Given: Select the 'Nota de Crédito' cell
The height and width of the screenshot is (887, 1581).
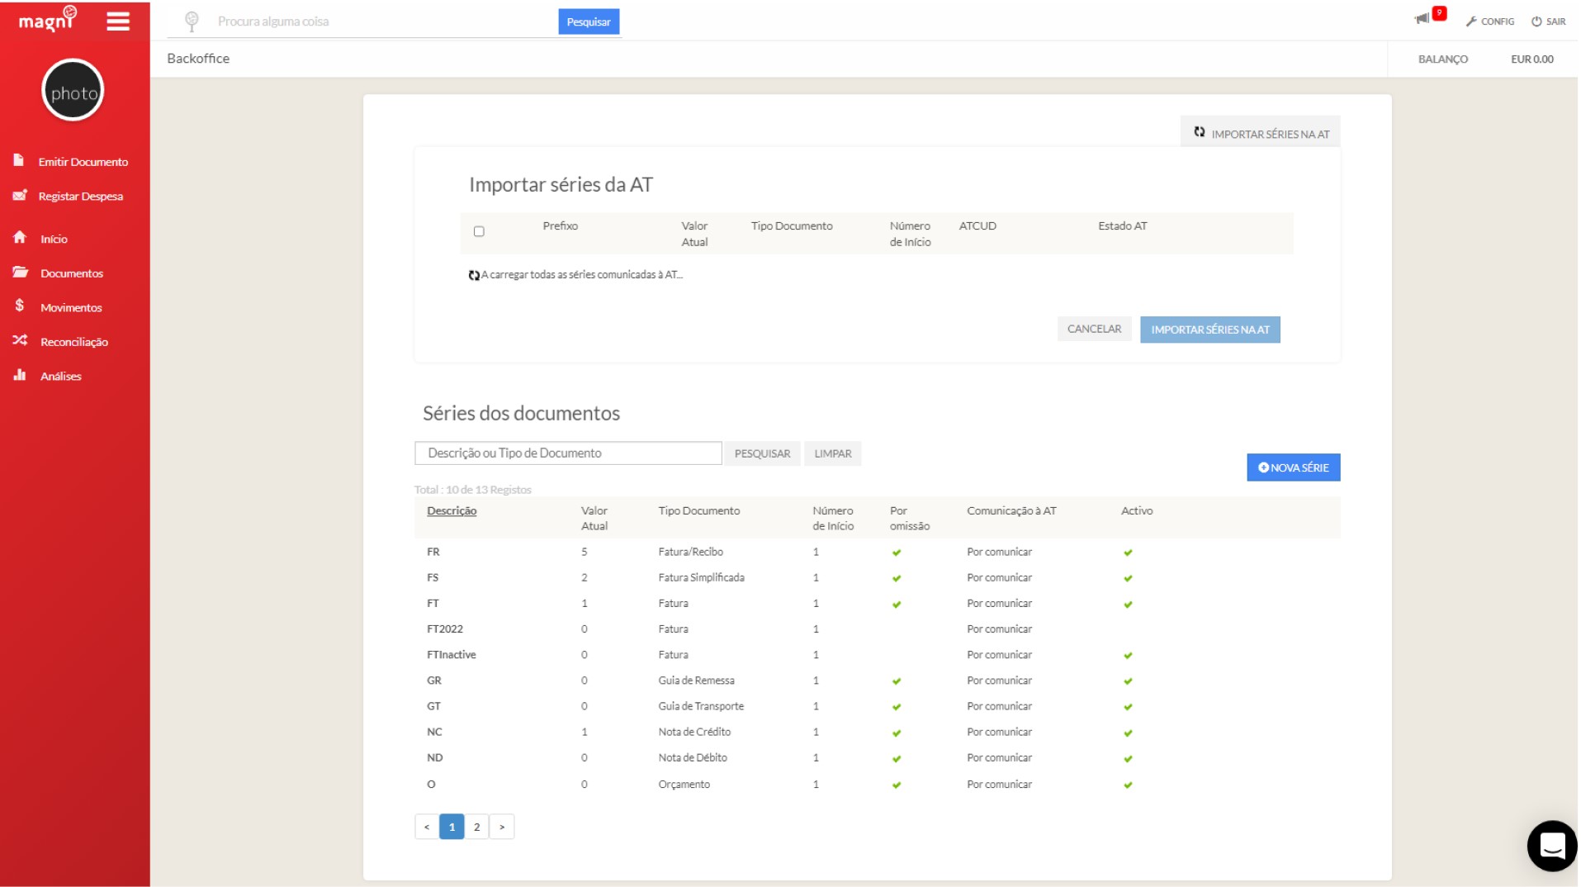Looking at the screenshot, I should coord(694,732).
